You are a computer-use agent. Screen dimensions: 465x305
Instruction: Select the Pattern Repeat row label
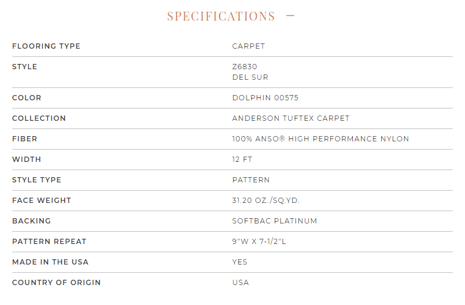click(x=49, y=242)
